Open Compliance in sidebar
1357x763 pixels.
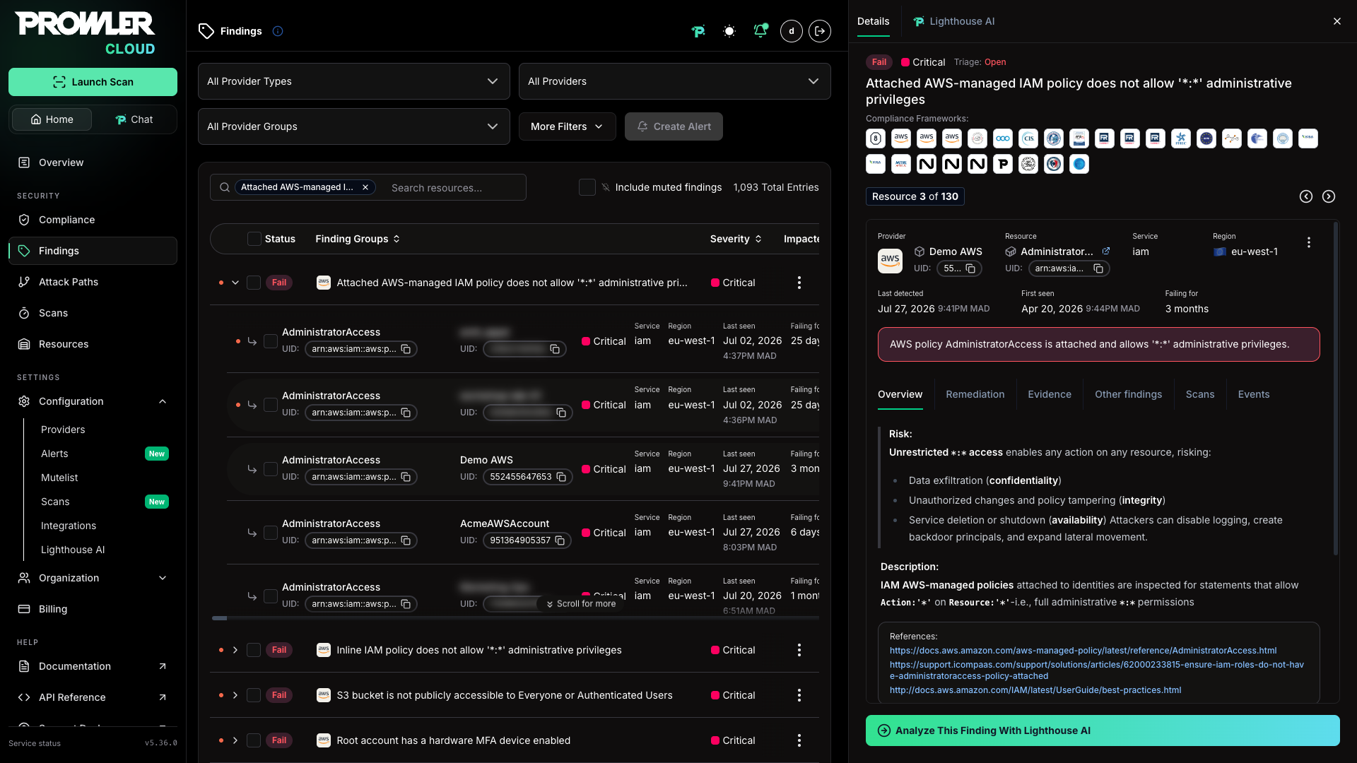click(93, 220)
